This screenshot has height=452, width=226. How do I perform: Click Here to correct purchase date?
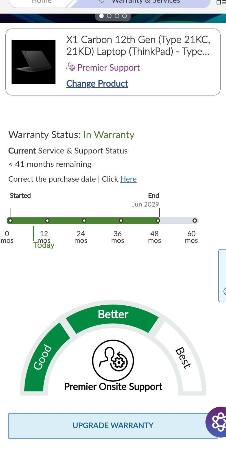click(x=128, y=179)
